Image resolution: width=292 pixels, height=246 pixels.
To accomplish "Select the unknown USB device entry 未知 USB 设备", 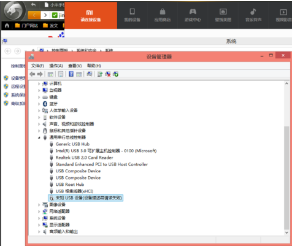I will click(x=85, y=198).
